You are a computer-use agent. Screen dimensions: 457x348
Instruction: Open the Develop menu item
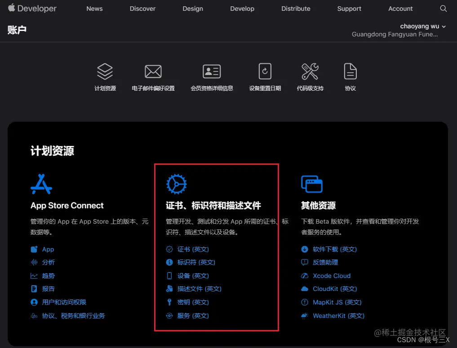point(242,9)
